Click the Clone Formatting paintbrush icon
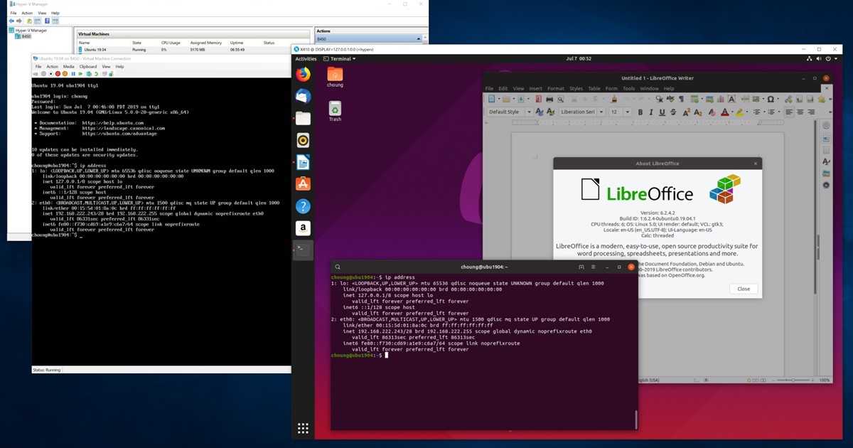 [614, 99]
